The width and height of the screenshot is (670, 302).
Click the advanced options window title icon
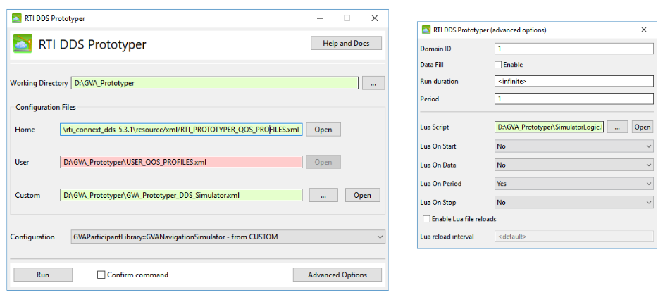426,30
